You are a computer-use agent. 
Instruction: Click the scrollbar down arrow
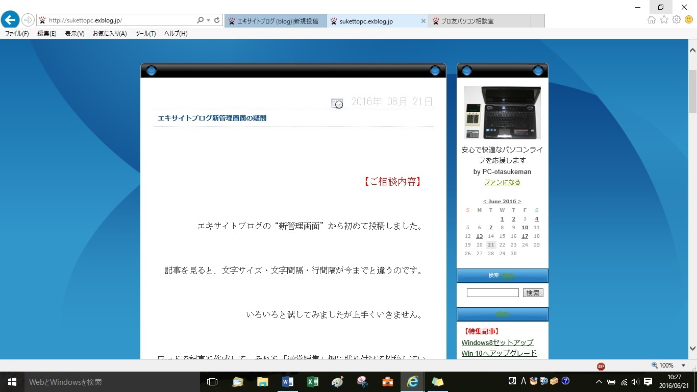(x=692, y=349)
